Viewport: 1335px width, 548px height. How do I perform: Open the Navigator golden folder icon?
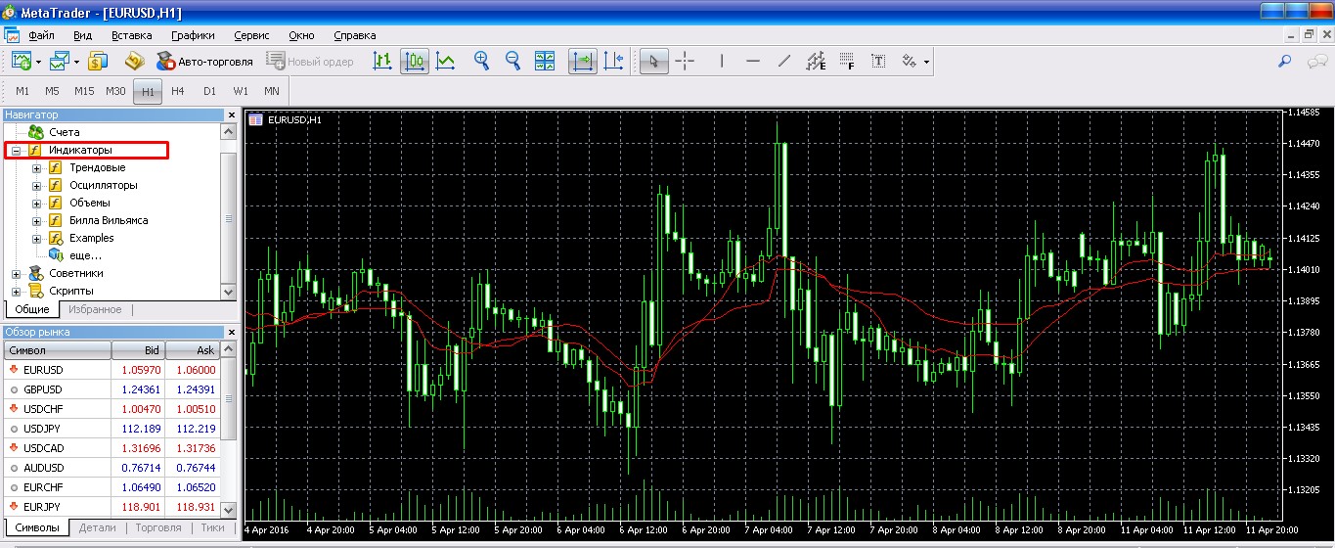click(x=134, y=62)
